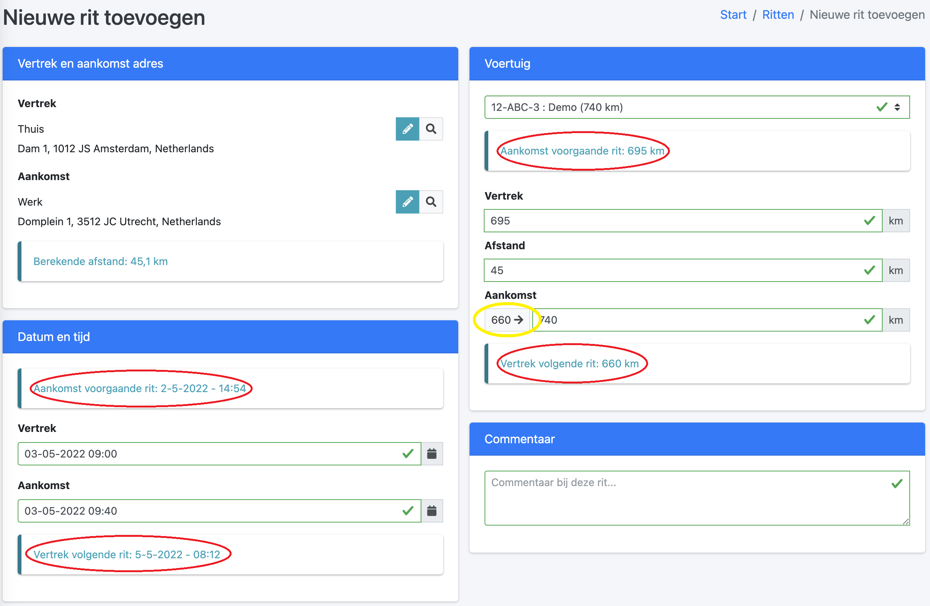Image resolution: width=930 pixels, height=606 pixels.
Task: Edit the Thuis departure address pencil icon
Action: point(407,129)
